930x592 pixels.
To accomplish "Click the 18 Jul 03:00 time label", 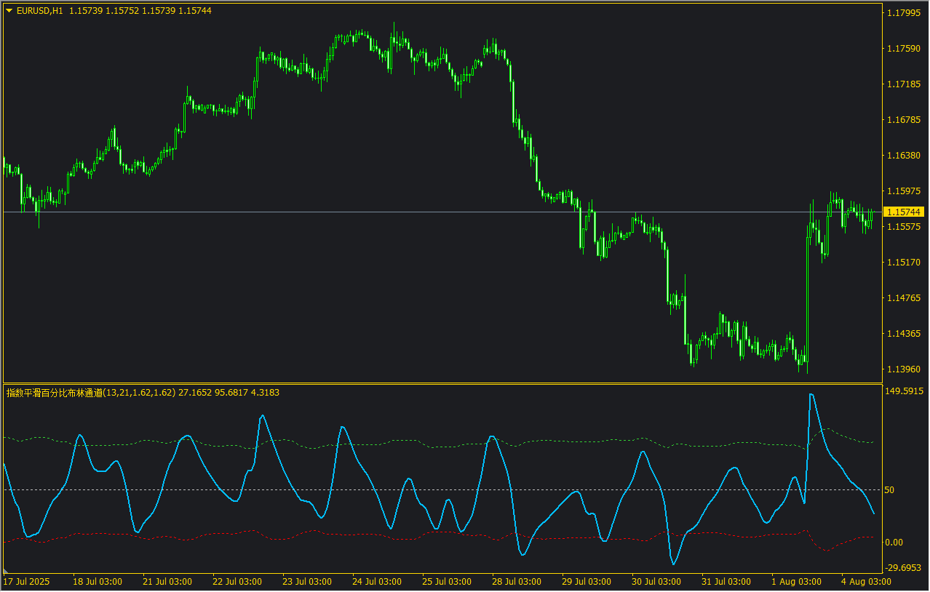I will pyautogui.click(x=98, y=582).
